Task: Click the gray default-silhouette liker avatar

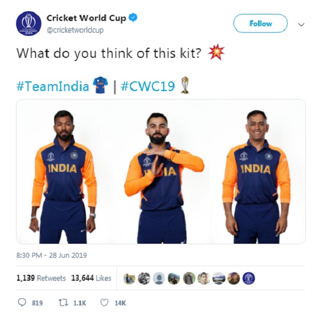Action: pyautogui.click(x=159, y=279)
